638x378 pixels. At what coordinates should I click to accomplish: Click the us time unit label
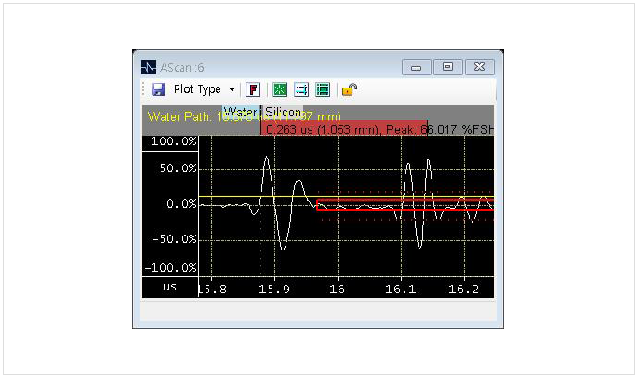coord(169,287)
